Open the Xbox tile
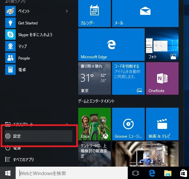The image size is (189, 179). (x=94, y=124)
